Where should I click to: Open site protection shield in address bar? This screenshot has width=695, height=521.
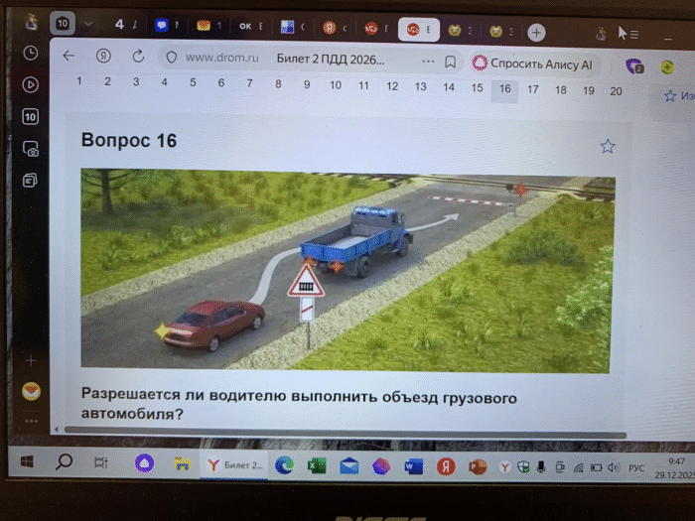(x=172, y=58)
